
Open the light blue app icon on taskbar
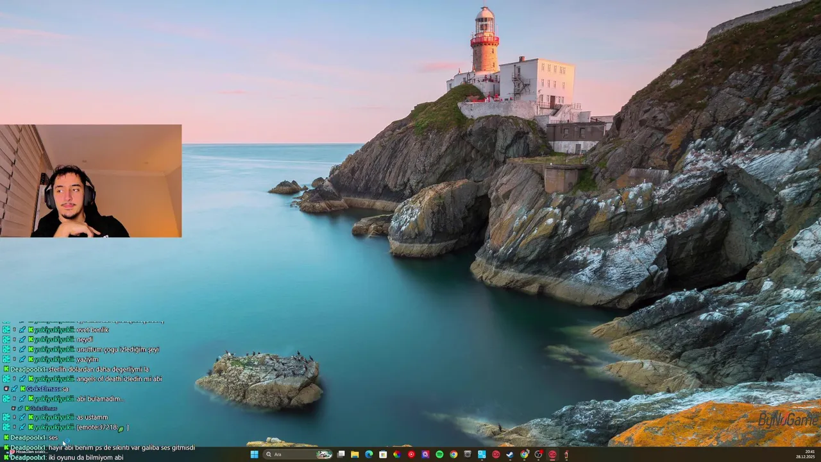pyautogui.click(x=482, y=454)
